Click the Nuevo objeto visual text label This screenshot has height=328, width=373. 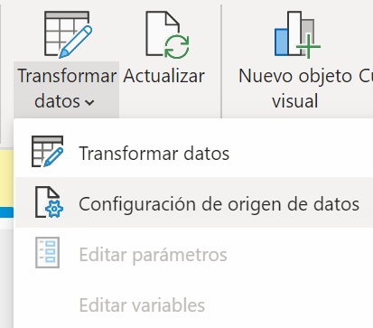click(x=295, y=88)
